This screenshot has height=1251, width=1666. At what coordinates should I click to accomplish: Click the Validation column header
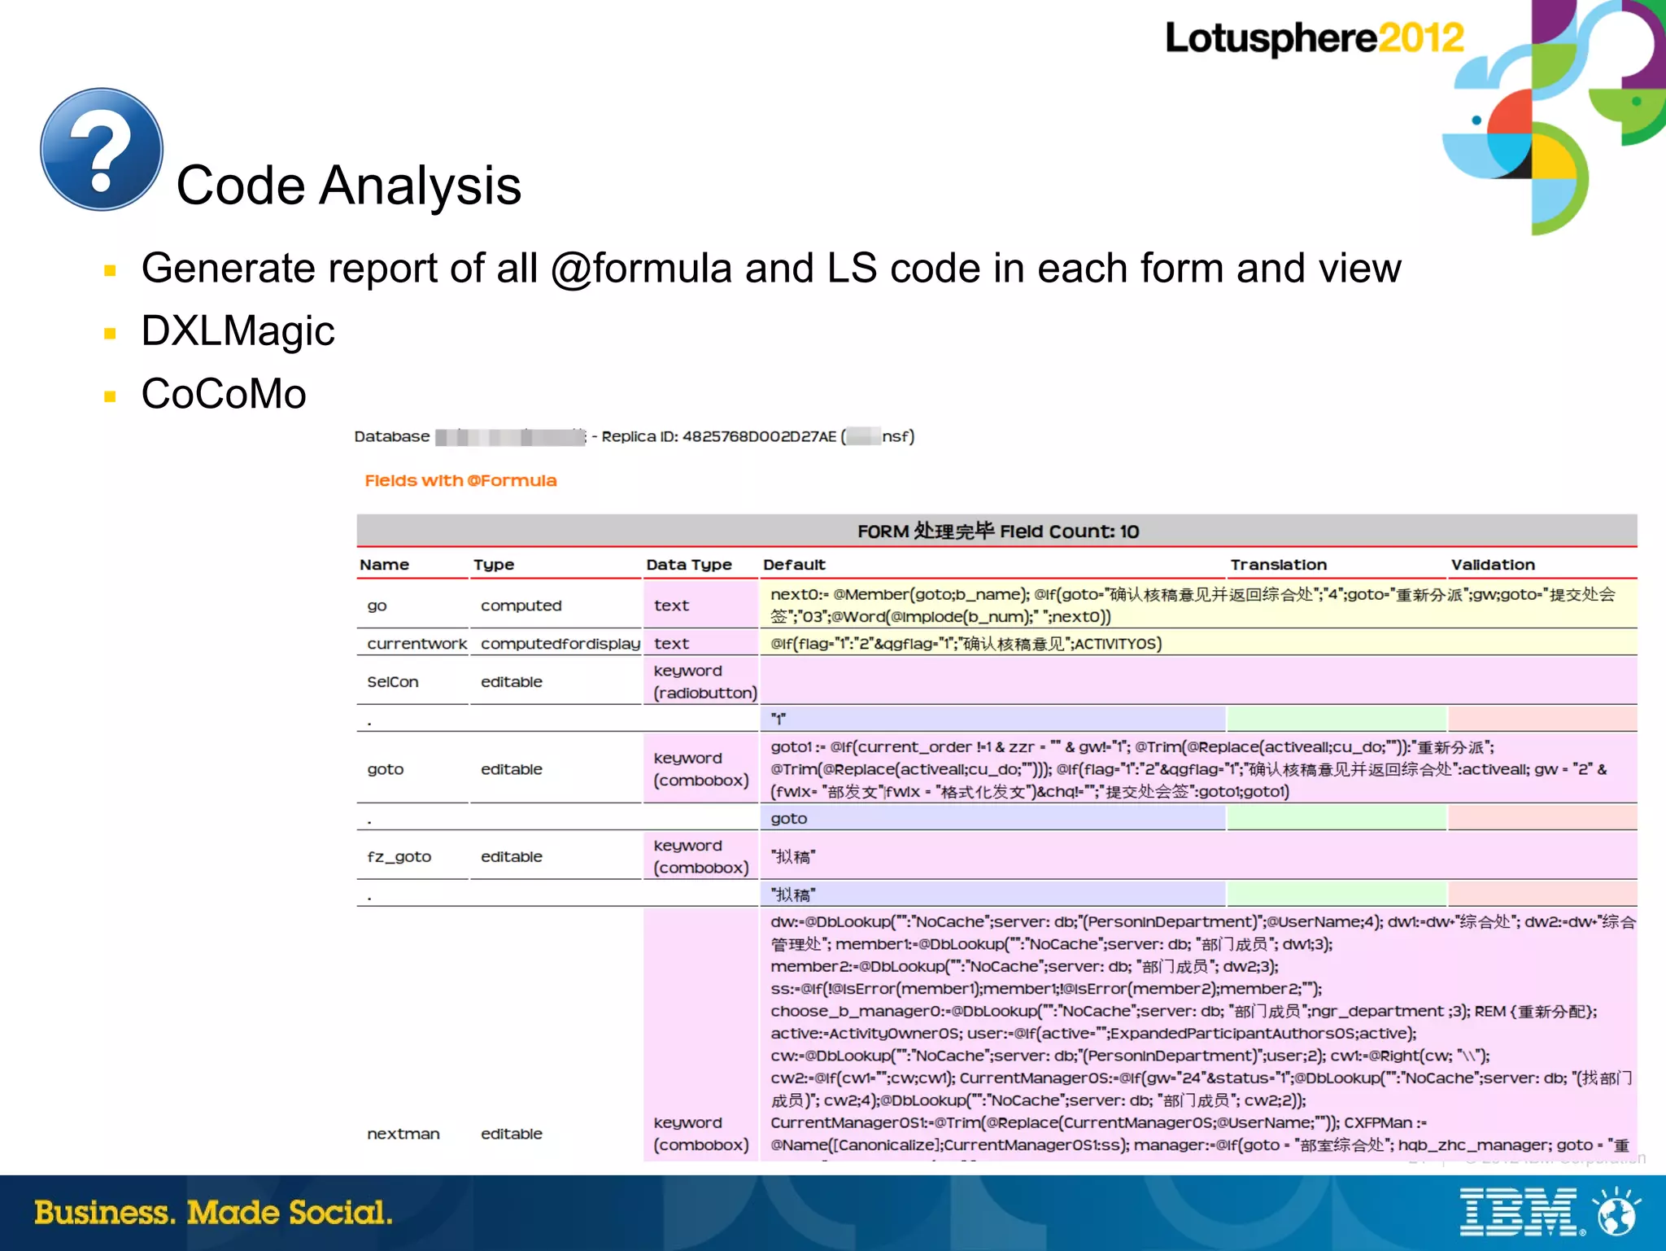pyautogui.click(x=1493, y=564)
